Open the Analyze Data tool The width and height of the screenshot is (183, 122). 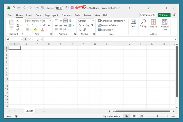tap(165, 25)
